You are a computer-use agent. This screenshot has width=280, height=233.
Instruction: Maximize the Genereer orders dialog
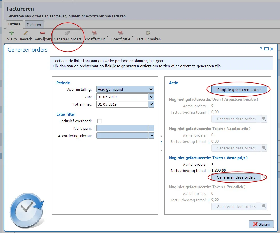[x=266, y=49]
